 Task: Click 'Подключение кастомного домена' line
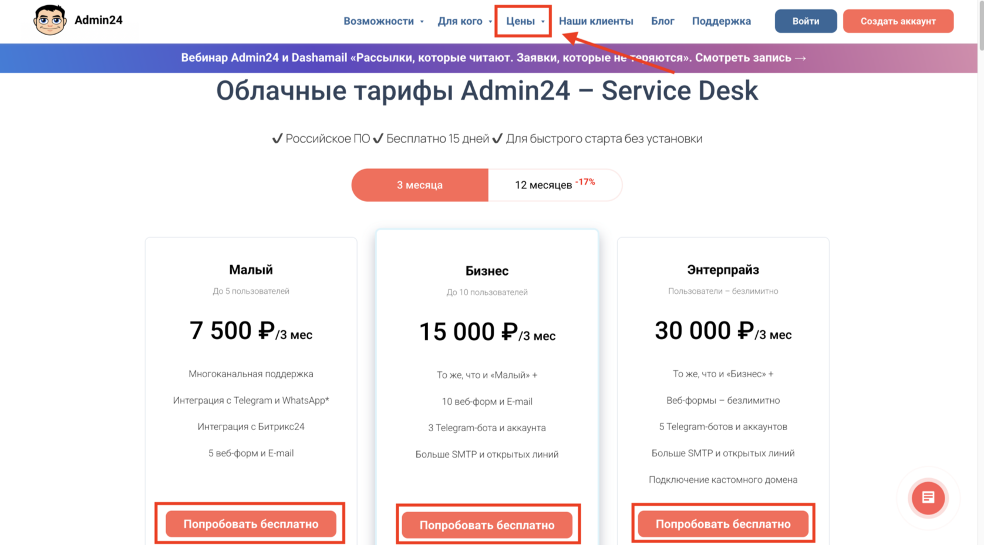coord(723,479)
